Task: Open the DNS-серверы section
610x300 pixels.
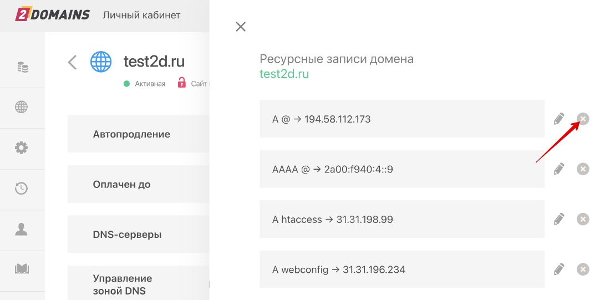Action: (x=127, y=235)
